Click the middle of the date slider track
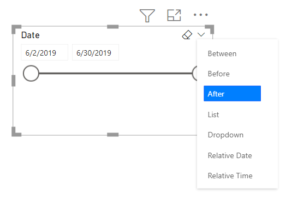This screenshot has height=205, width=292. coord(116,73)
